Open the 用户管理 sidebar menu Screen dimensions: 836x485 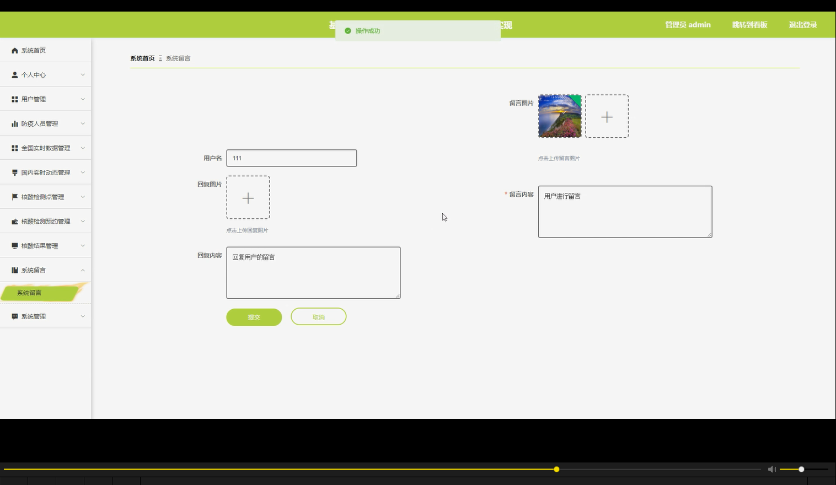click(x=45, y=99)
